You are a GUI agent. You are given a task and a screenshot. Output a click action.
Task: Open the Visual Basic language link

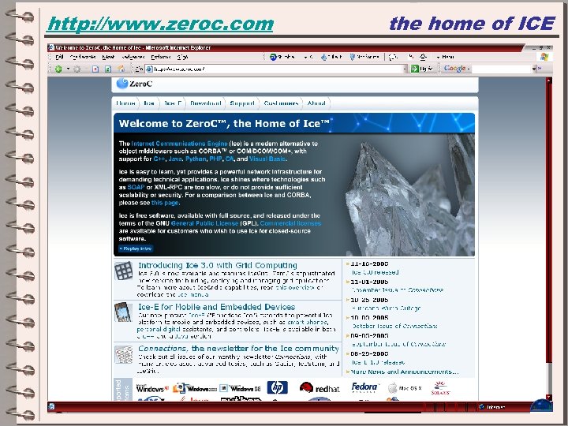point(267,159)
